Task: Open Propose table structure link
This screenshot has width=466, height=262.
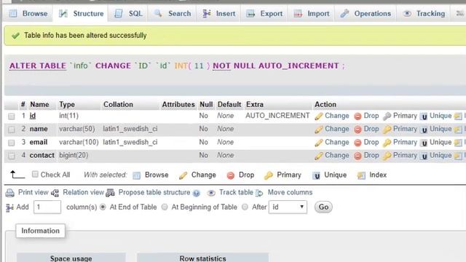Action: (x=154, y=192)
